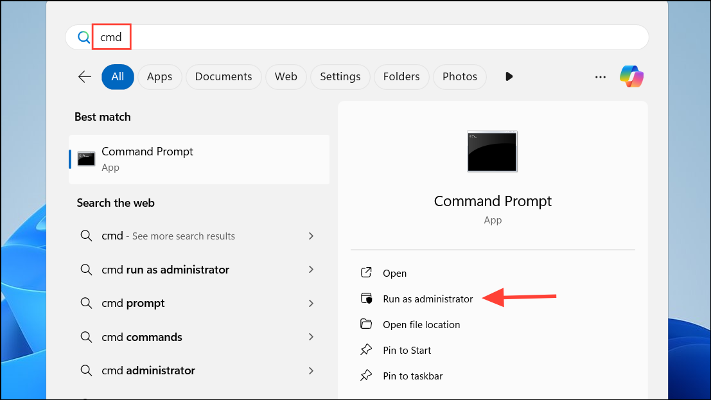The image size is (711, 400).
Task: Open the three-dot more options menu
Action: pos(601,77)
